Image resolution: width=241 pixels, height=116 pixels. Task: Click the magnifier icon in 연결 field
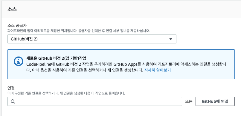pos(13,101)
